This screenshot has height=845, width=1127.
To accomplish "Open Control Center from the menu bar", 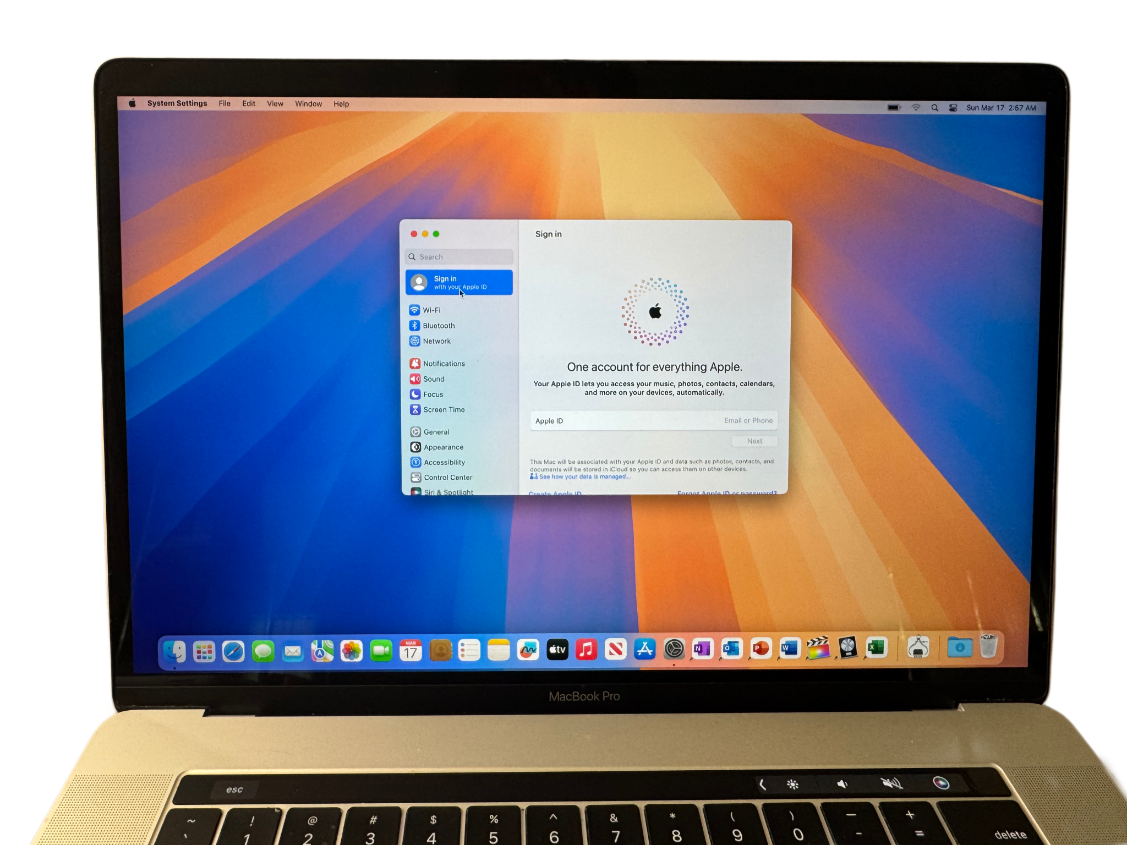I will point(953,108).
